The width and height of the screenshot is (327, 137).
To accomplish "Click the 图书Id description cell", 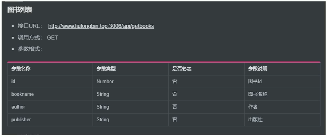I will (x=282, y=82).
